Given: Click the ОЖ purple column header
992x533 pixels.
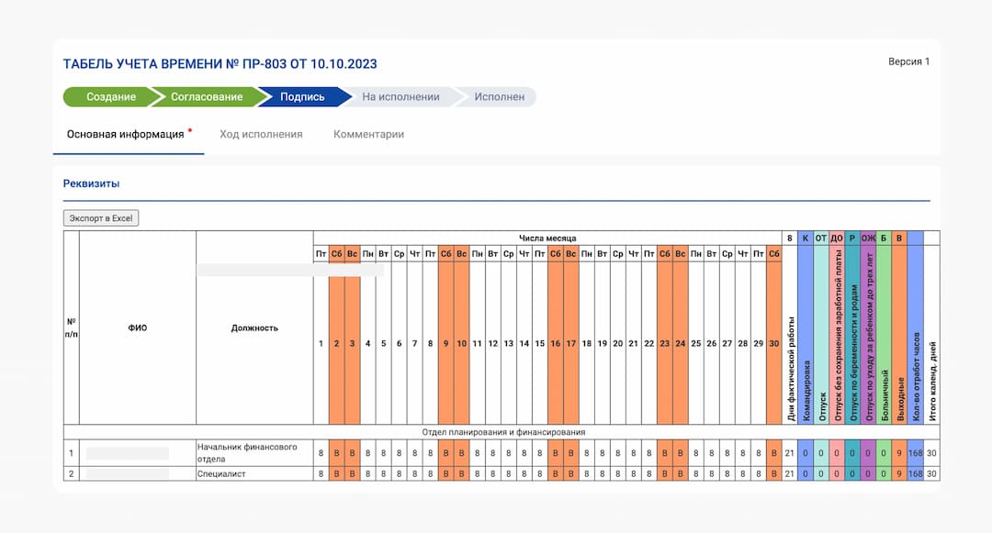Looking at the screenshot, I should (x=868, y=239).
